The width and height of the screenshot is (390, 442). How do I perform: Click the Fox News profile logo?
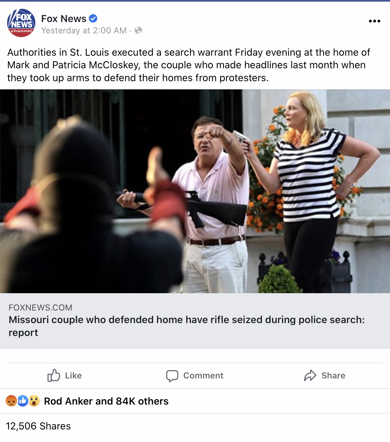click(21, 23)
